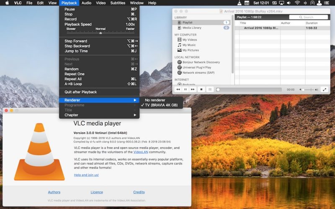
Task: Open My Videos via its film icon
Action: tap(180, 40)
